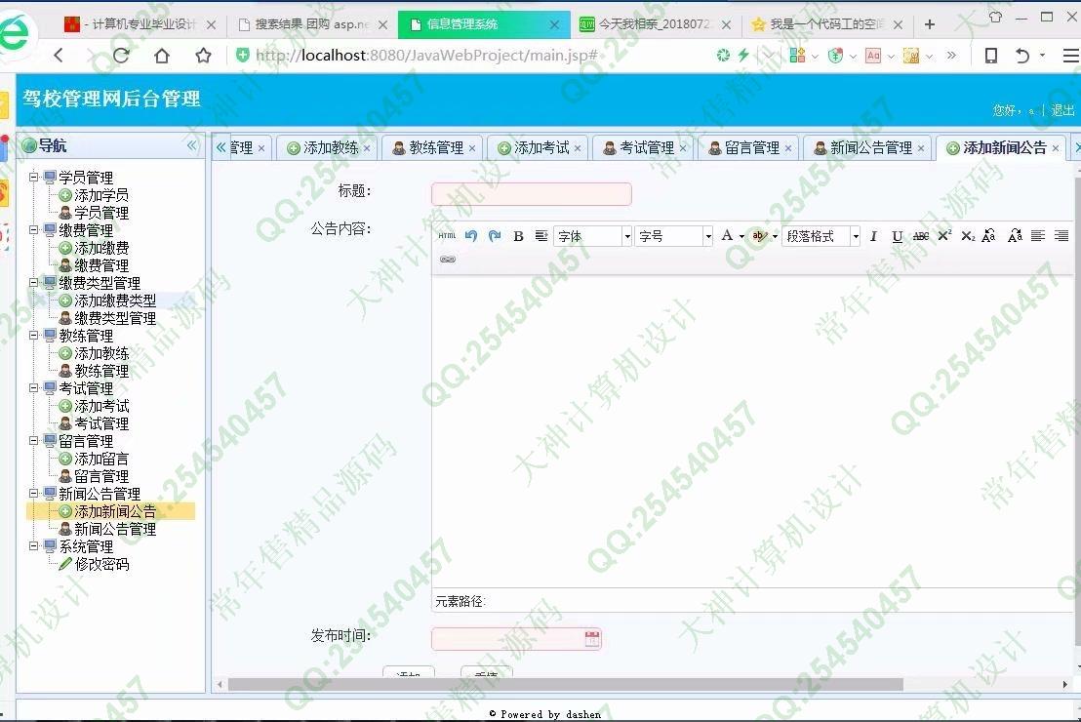
Task: Collapse the 系统管理 tree folder
Action: (x=34, y=546)
